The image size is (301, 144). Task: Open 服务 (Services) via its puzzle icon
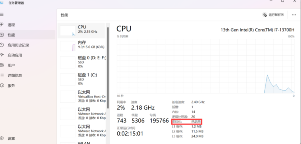[2, 85]
